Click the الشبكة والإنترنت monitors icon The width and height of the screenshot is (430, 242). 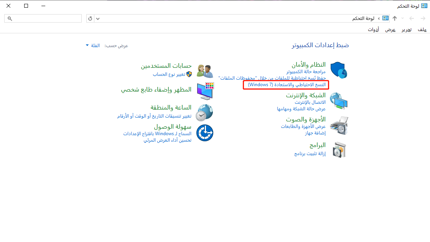click(x=339, y=100)
